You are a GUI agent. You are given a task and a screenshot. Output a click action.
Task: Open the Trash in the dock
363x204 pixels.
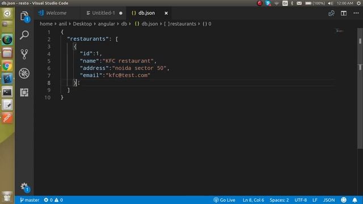tap(7, 197)
